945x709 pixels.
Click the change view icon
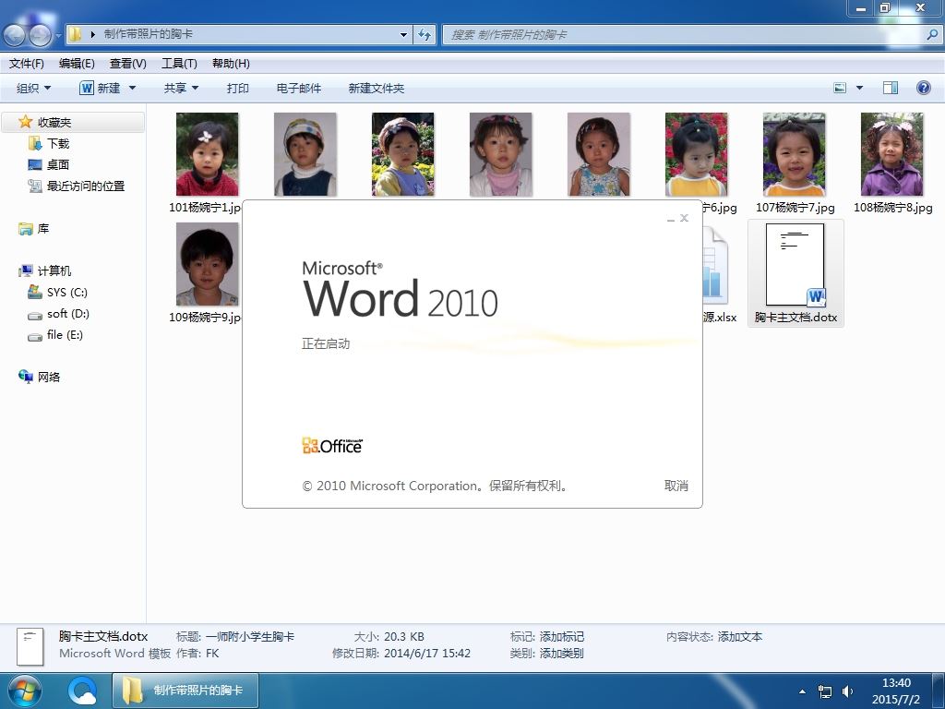coord(840,88)
